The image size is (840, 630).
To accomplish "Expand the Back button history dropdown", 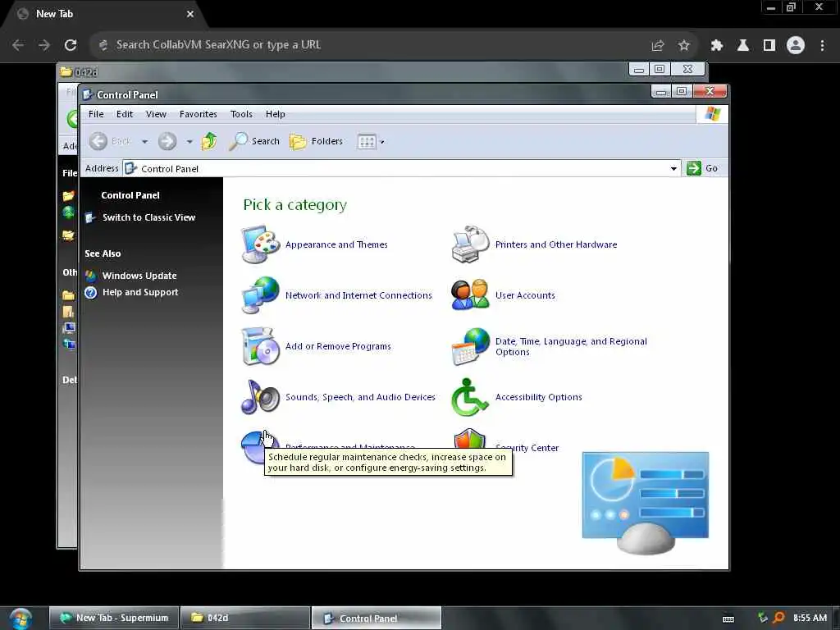I will [x=144, y=142].
